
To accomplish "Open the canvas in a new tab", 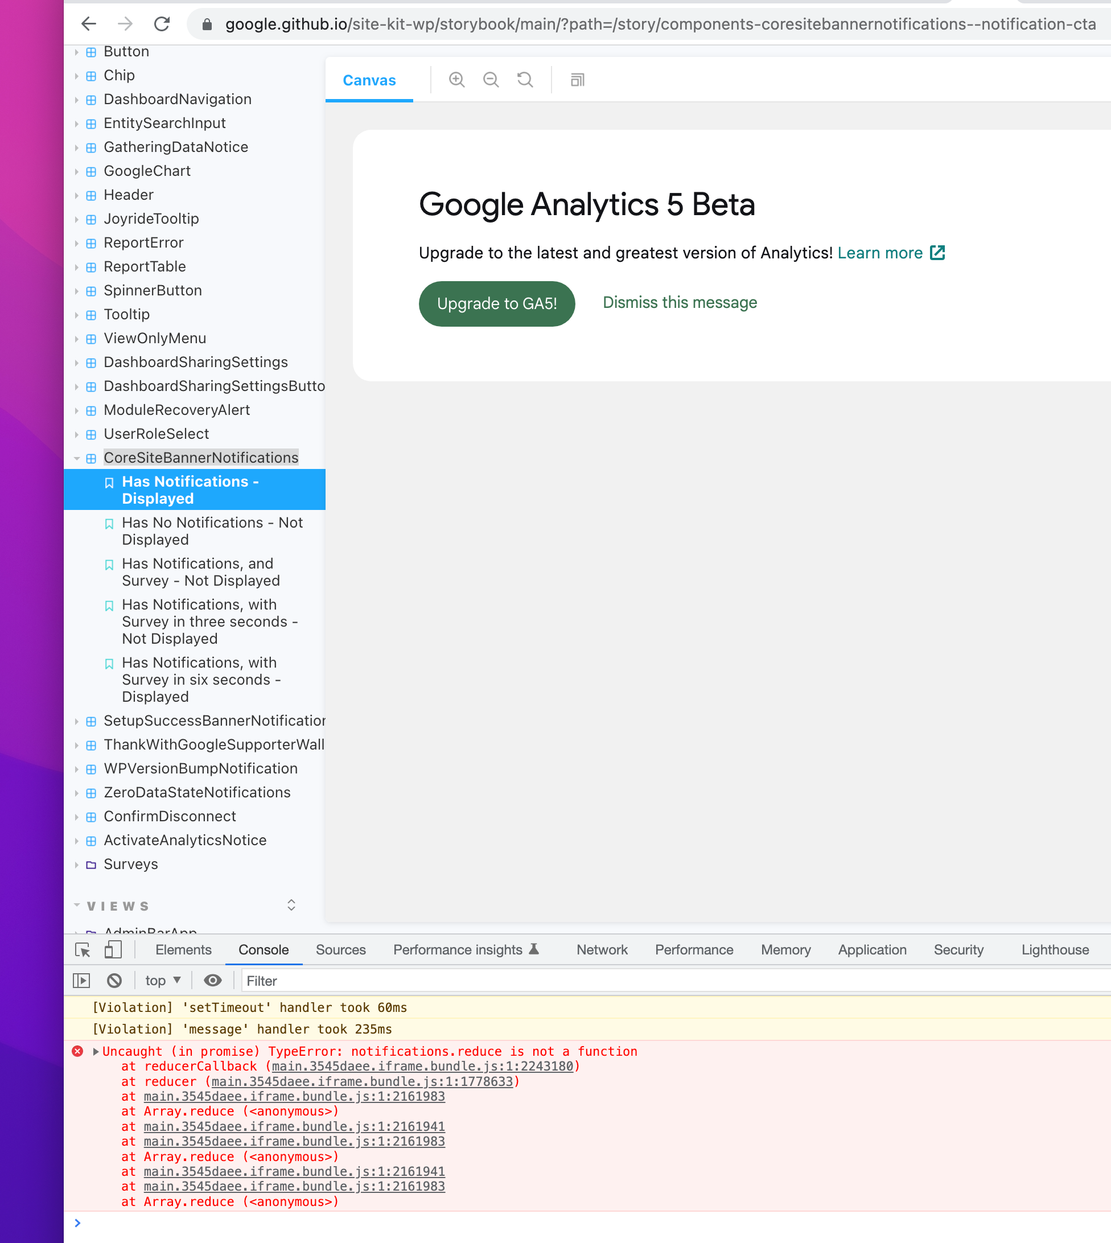I will pos(576,80).
